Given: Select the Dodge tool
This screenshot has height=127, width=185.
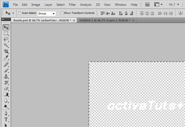Looking at the screenshot, I should point(6,106).
